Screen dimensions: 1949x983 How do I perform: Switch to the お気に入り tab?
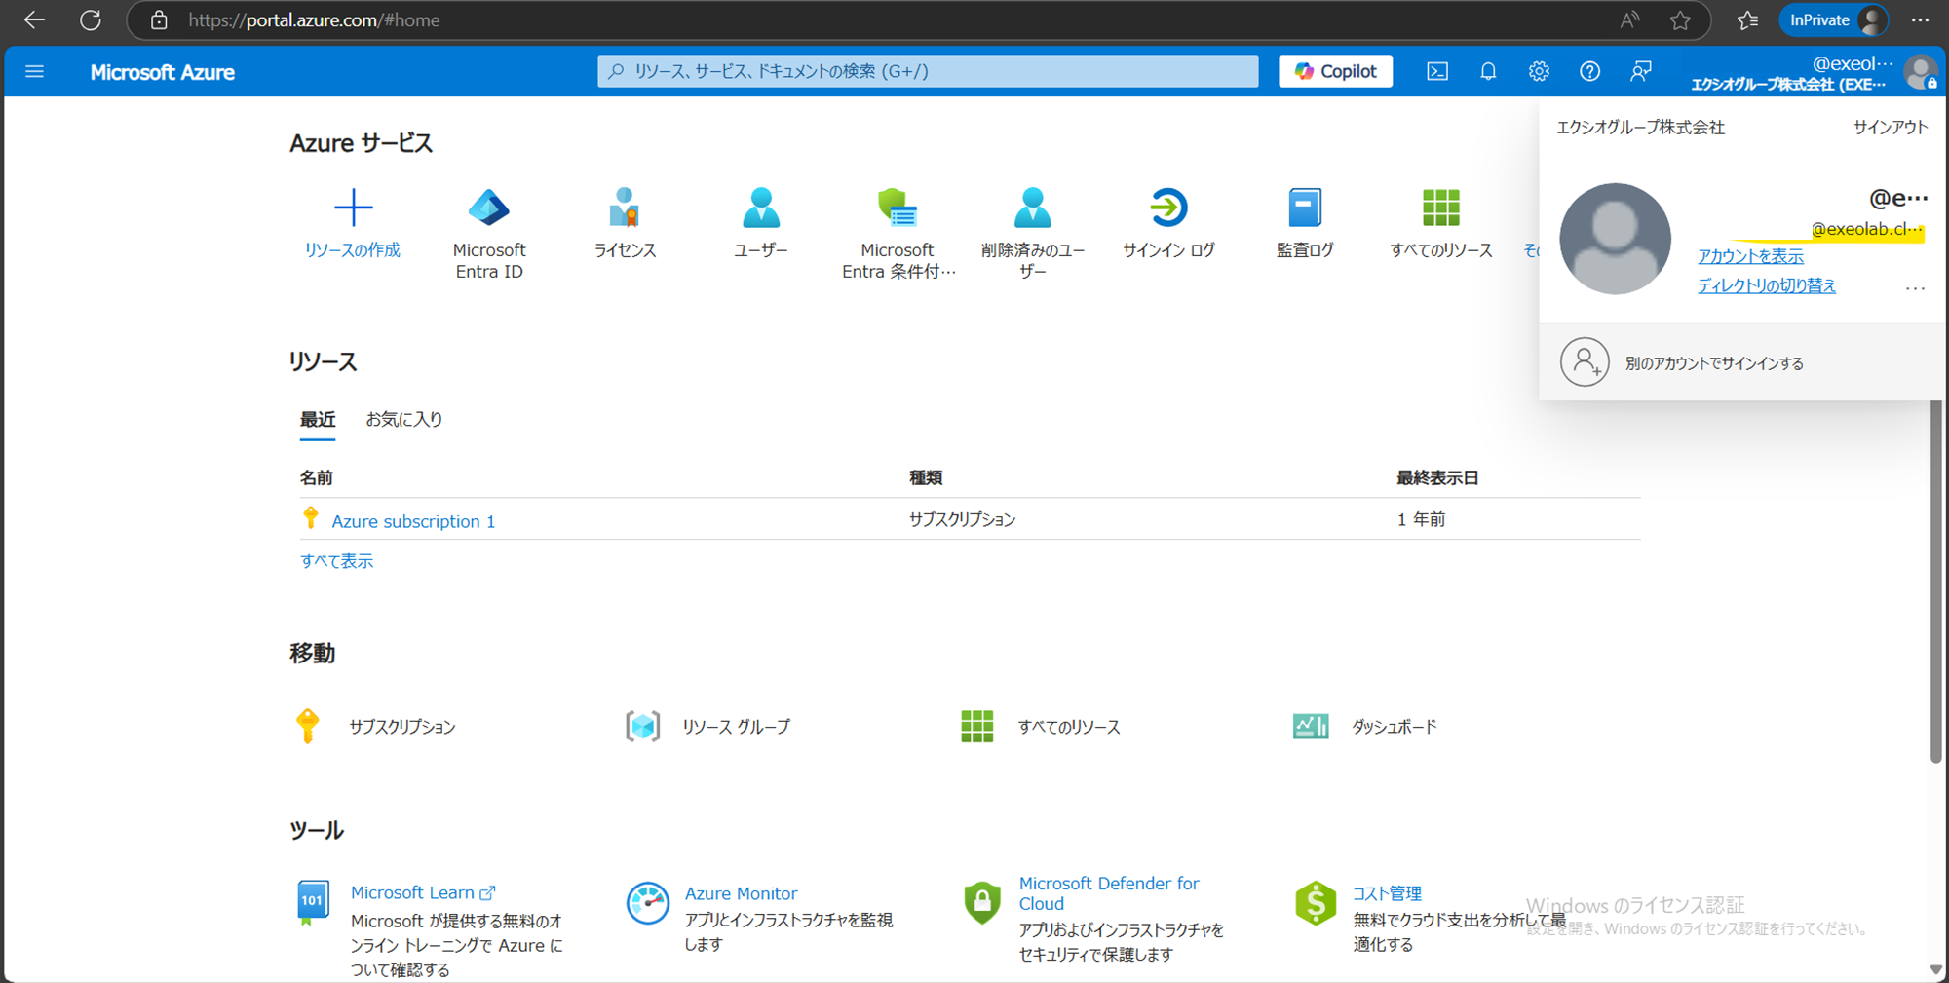click(x=403, y=419)
